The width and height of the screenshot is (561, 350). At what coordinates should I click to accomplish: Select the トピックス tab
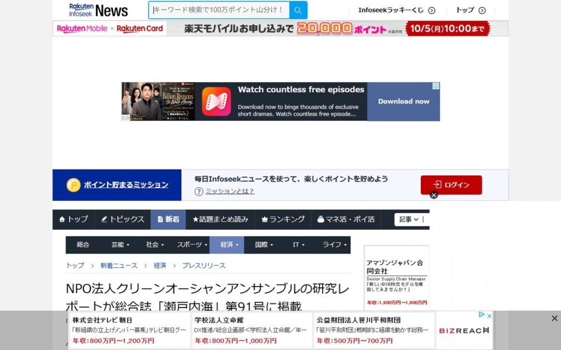click(122, 219)
